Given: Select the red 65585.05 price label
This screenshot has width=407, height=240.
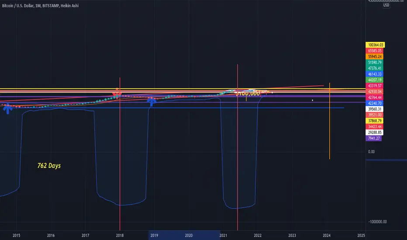Looking at the screenshot, I should pos(374,51).
